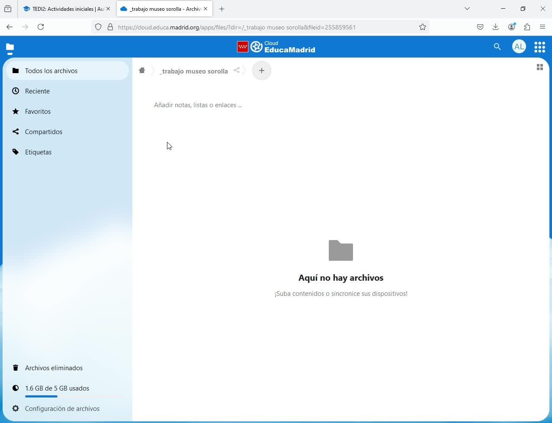Open browser extensions puzzle icon
This screenshot has width=552, height=423.
pos(527,27)
